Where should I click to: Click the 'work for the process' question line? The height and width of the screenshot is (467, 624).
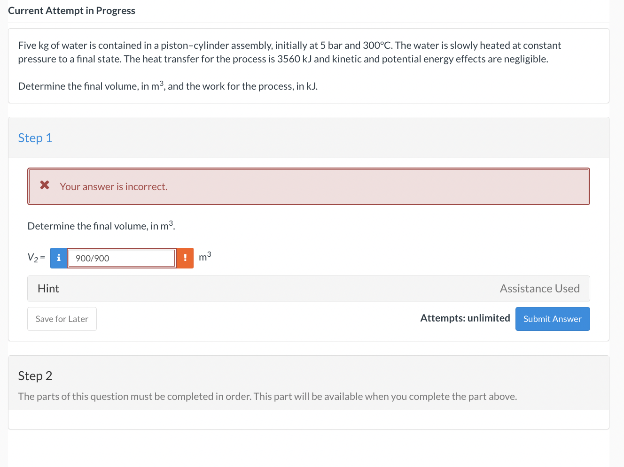[x=168, y=86]
